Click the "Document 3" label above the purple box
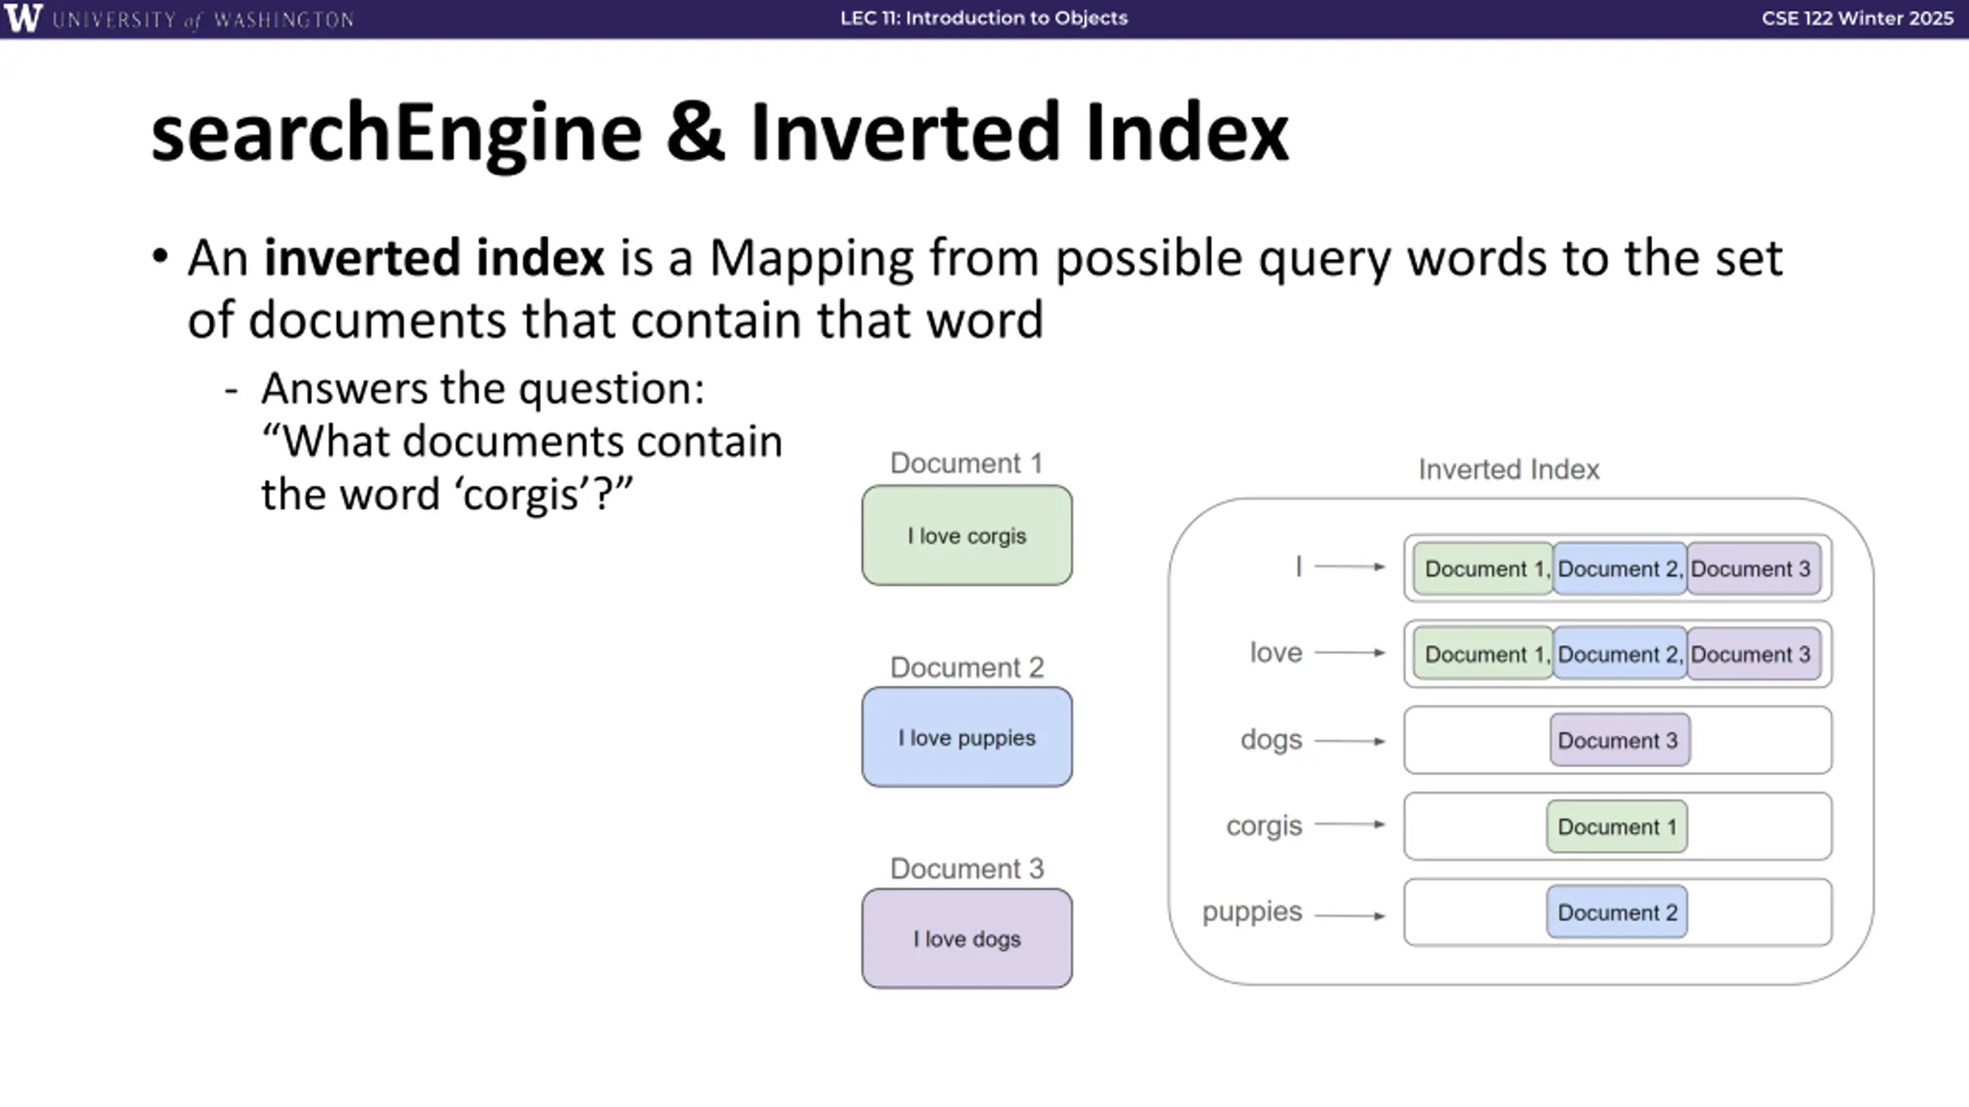 (x=967, y=869)
